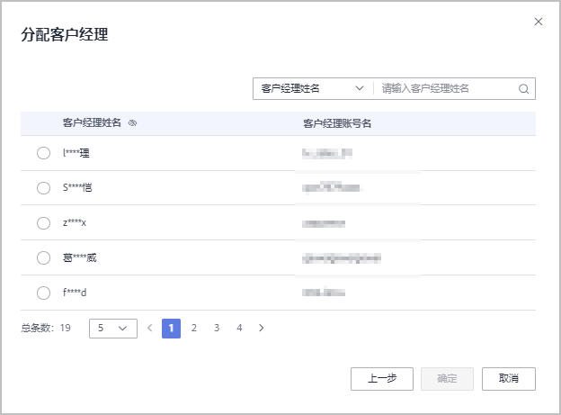This screenshot has width=561, height=415.
Task: Toggle the eye icon beside 客户经理姓名 header
Action: 132,123
